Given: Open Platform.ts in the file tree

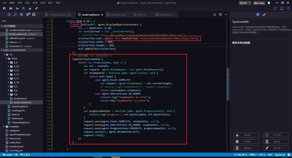Looking at the screenshot, I should (17, 118).
